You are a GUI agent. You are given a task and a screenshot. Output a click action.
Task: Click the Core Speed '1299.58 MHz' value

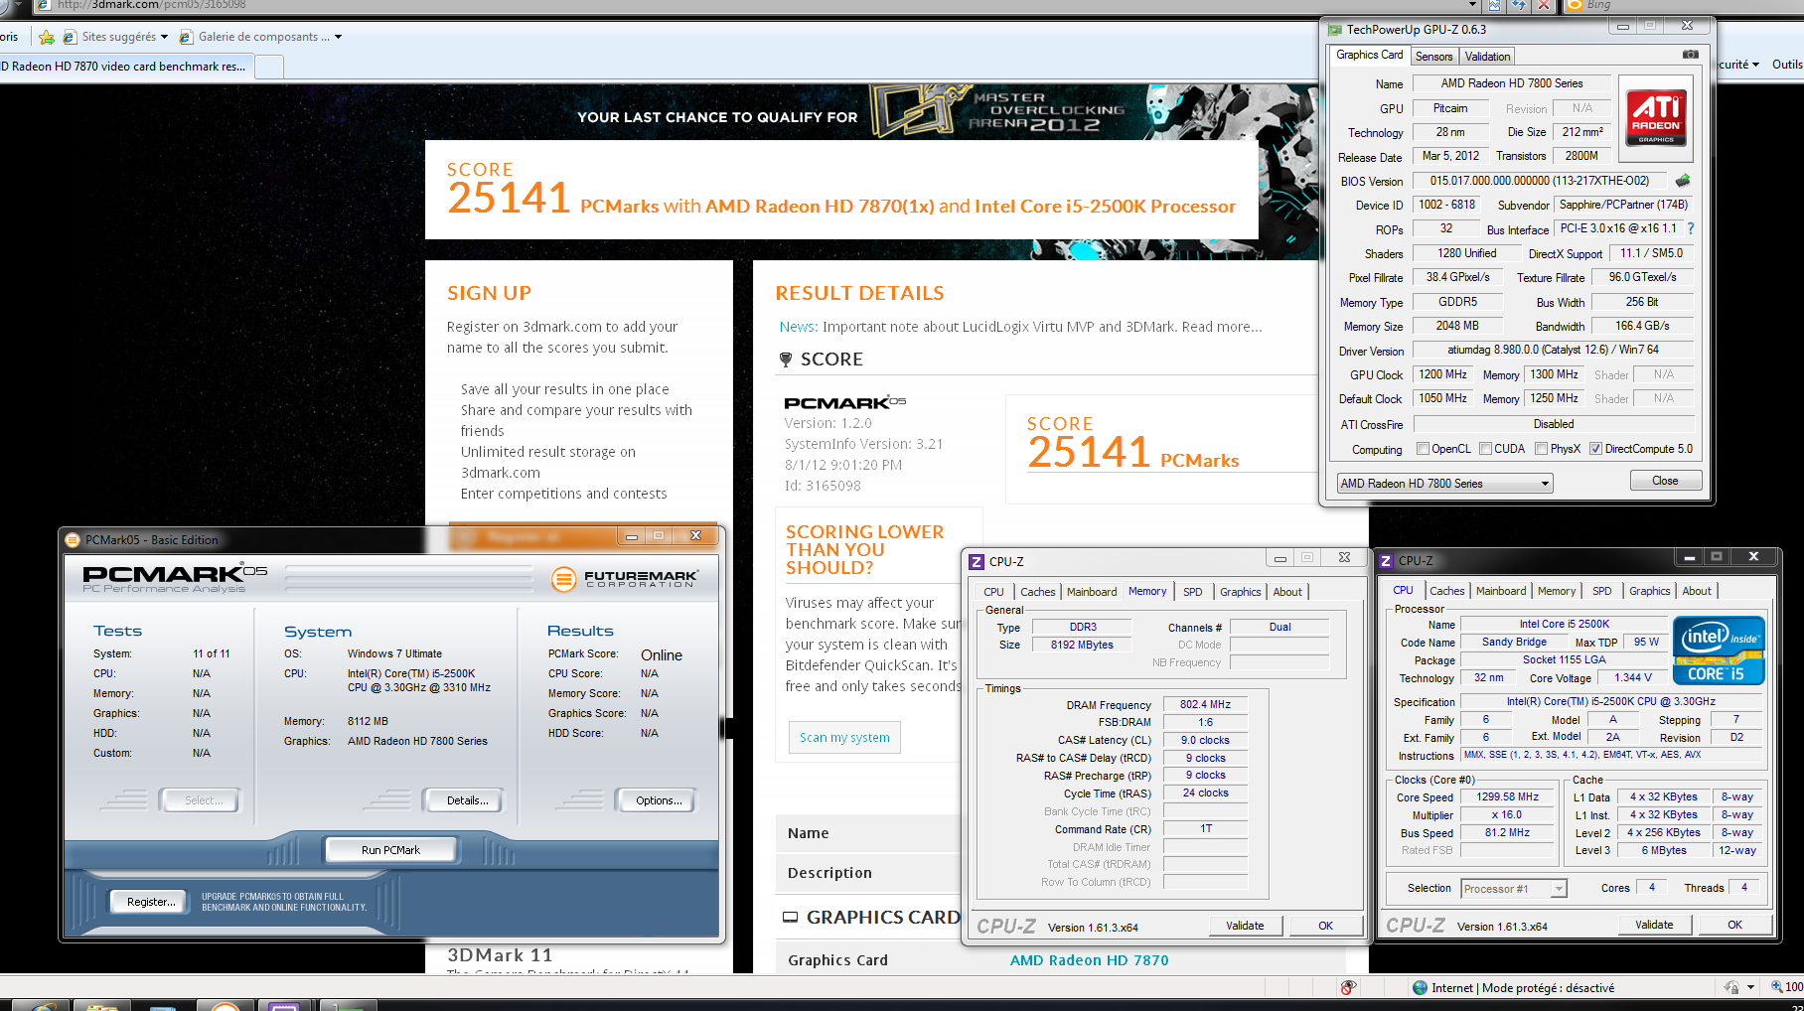1507,796
